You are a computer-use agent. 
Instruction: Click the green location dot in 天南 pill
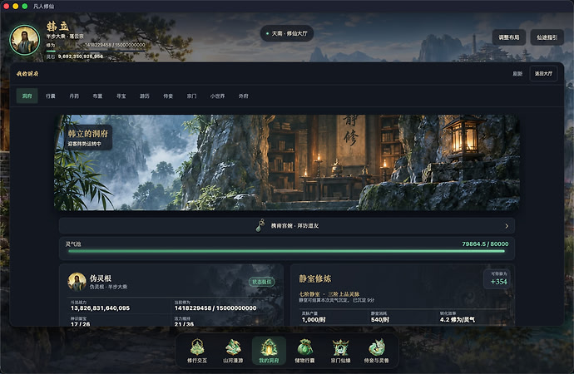[x=267, y=33]
